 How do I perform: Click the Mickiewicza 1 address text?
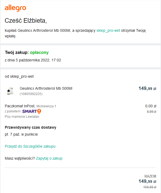pyautogui.click(x=46, y=106)
